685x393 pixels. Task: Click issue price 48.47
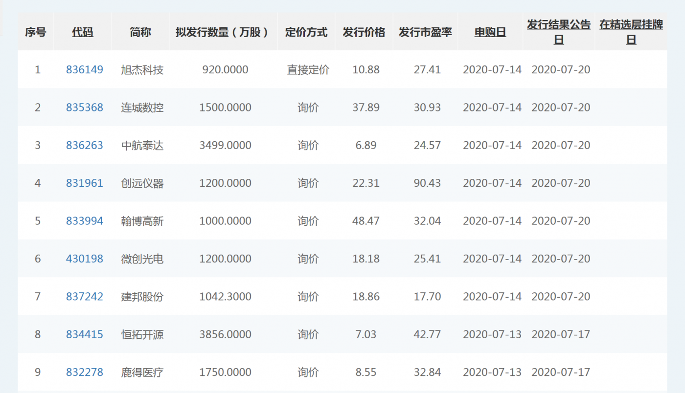[366, 221]
